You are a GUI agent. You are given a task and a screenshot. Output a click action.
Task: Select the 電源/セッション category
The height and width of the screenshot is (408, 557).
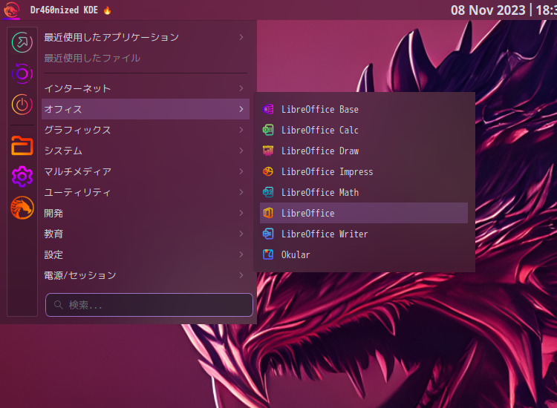tap(146, 275)
